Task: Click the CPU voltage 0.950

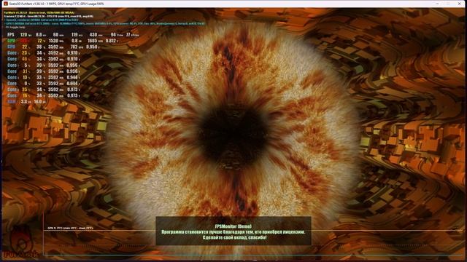Action: point(91,47)
